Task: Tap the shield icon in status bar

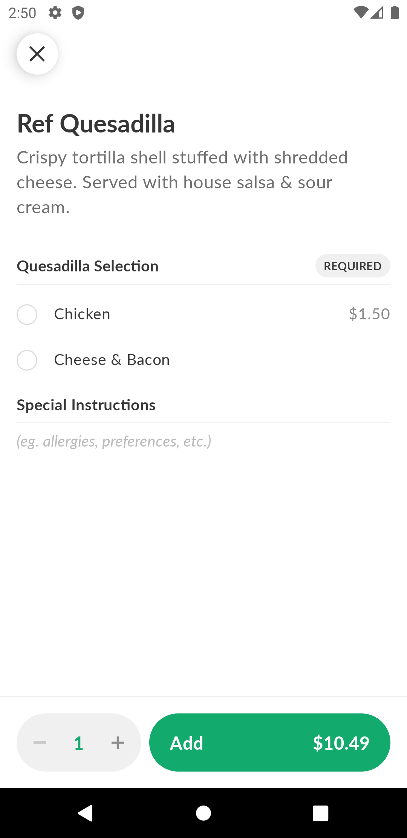Action: tap(78, 13)
